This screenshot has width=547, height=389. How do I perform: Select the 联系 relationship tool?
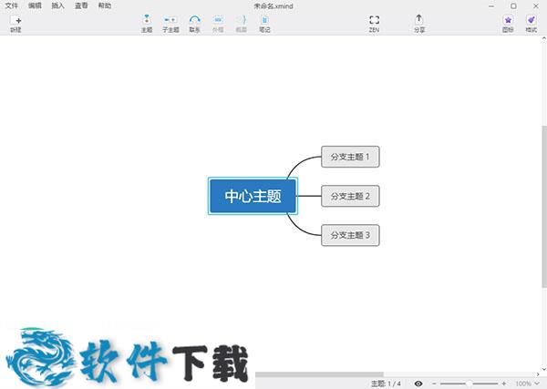(x=194, y=22)
